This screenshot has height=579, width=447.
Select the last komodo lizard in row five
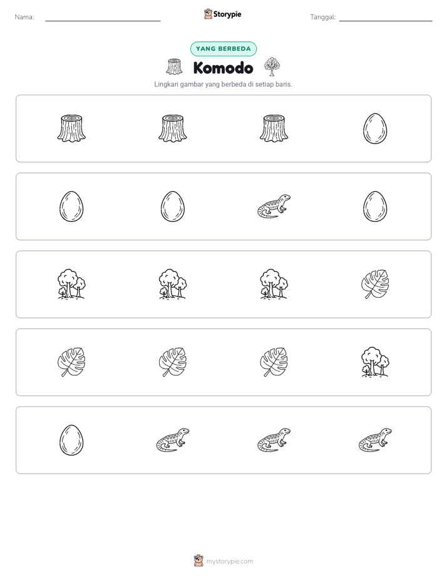tap(375, 440)
